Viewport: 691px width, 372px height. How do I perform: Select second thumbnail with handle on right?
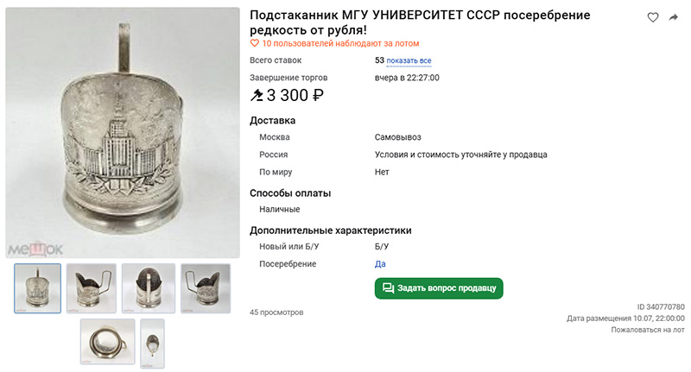(92, 288)
